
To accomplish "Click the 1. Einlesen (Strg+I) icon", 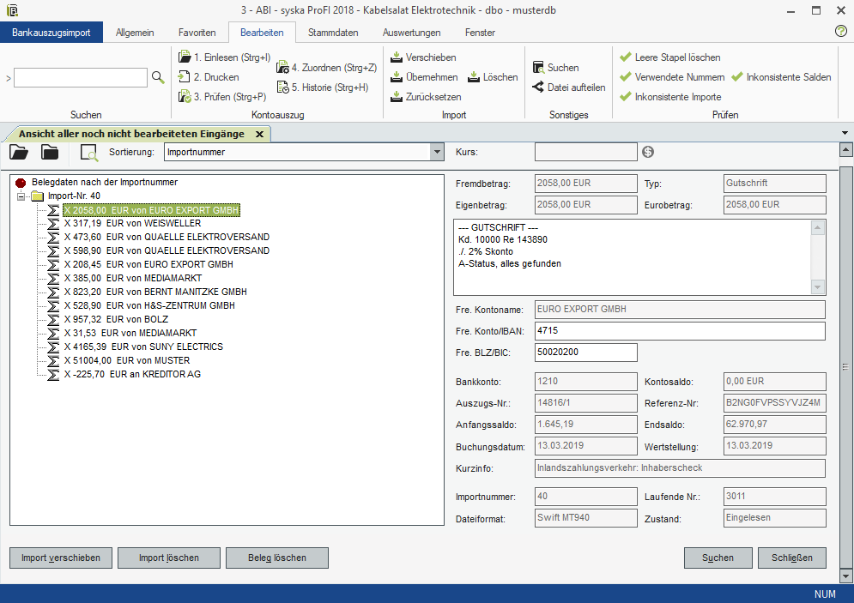I will [185, 57].
